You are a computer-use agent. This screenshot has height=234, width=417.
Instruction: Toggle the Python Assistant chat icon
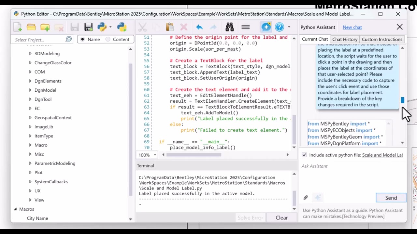(x=266, y=27)
